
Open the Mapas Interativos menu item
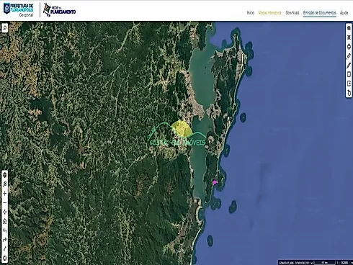click(269, 13)
